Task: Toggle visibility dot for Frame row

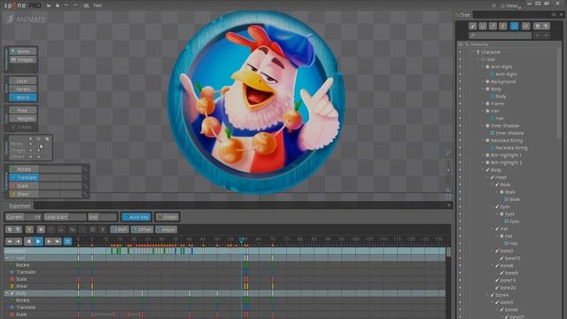Action: [460, 104]
